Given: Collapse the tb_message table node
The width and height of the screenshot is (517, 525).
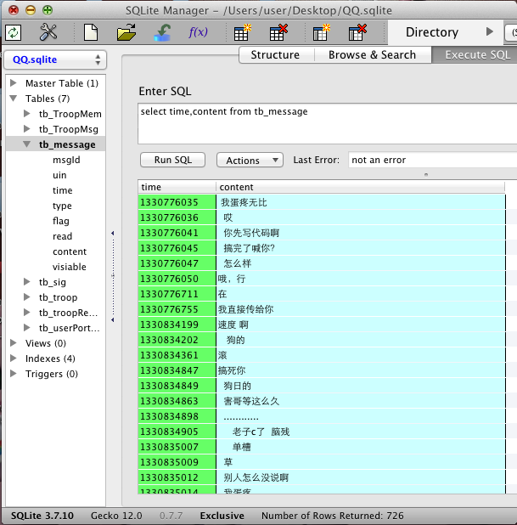Looking at the screenshot, I should point(27,144).
